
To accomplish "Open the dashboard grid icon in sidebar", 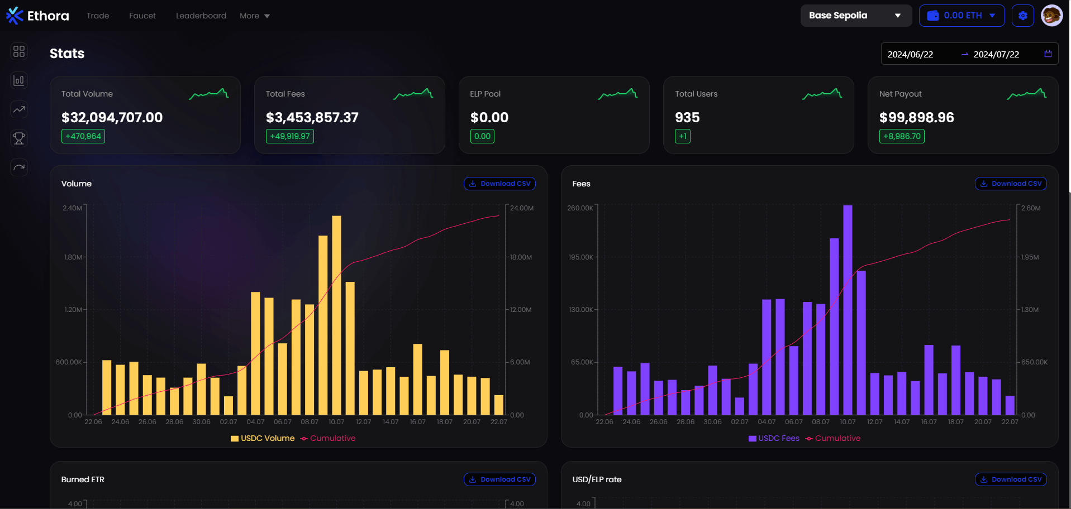I will point(19,51).
